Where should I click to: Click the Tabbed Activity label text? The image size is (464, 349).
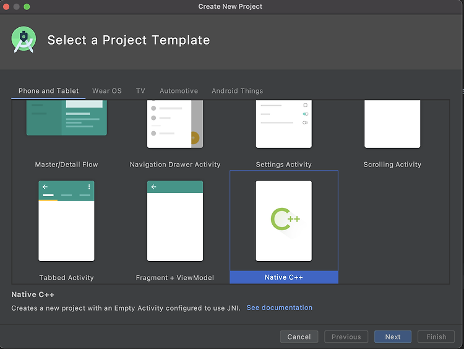[x=66, y=278]
